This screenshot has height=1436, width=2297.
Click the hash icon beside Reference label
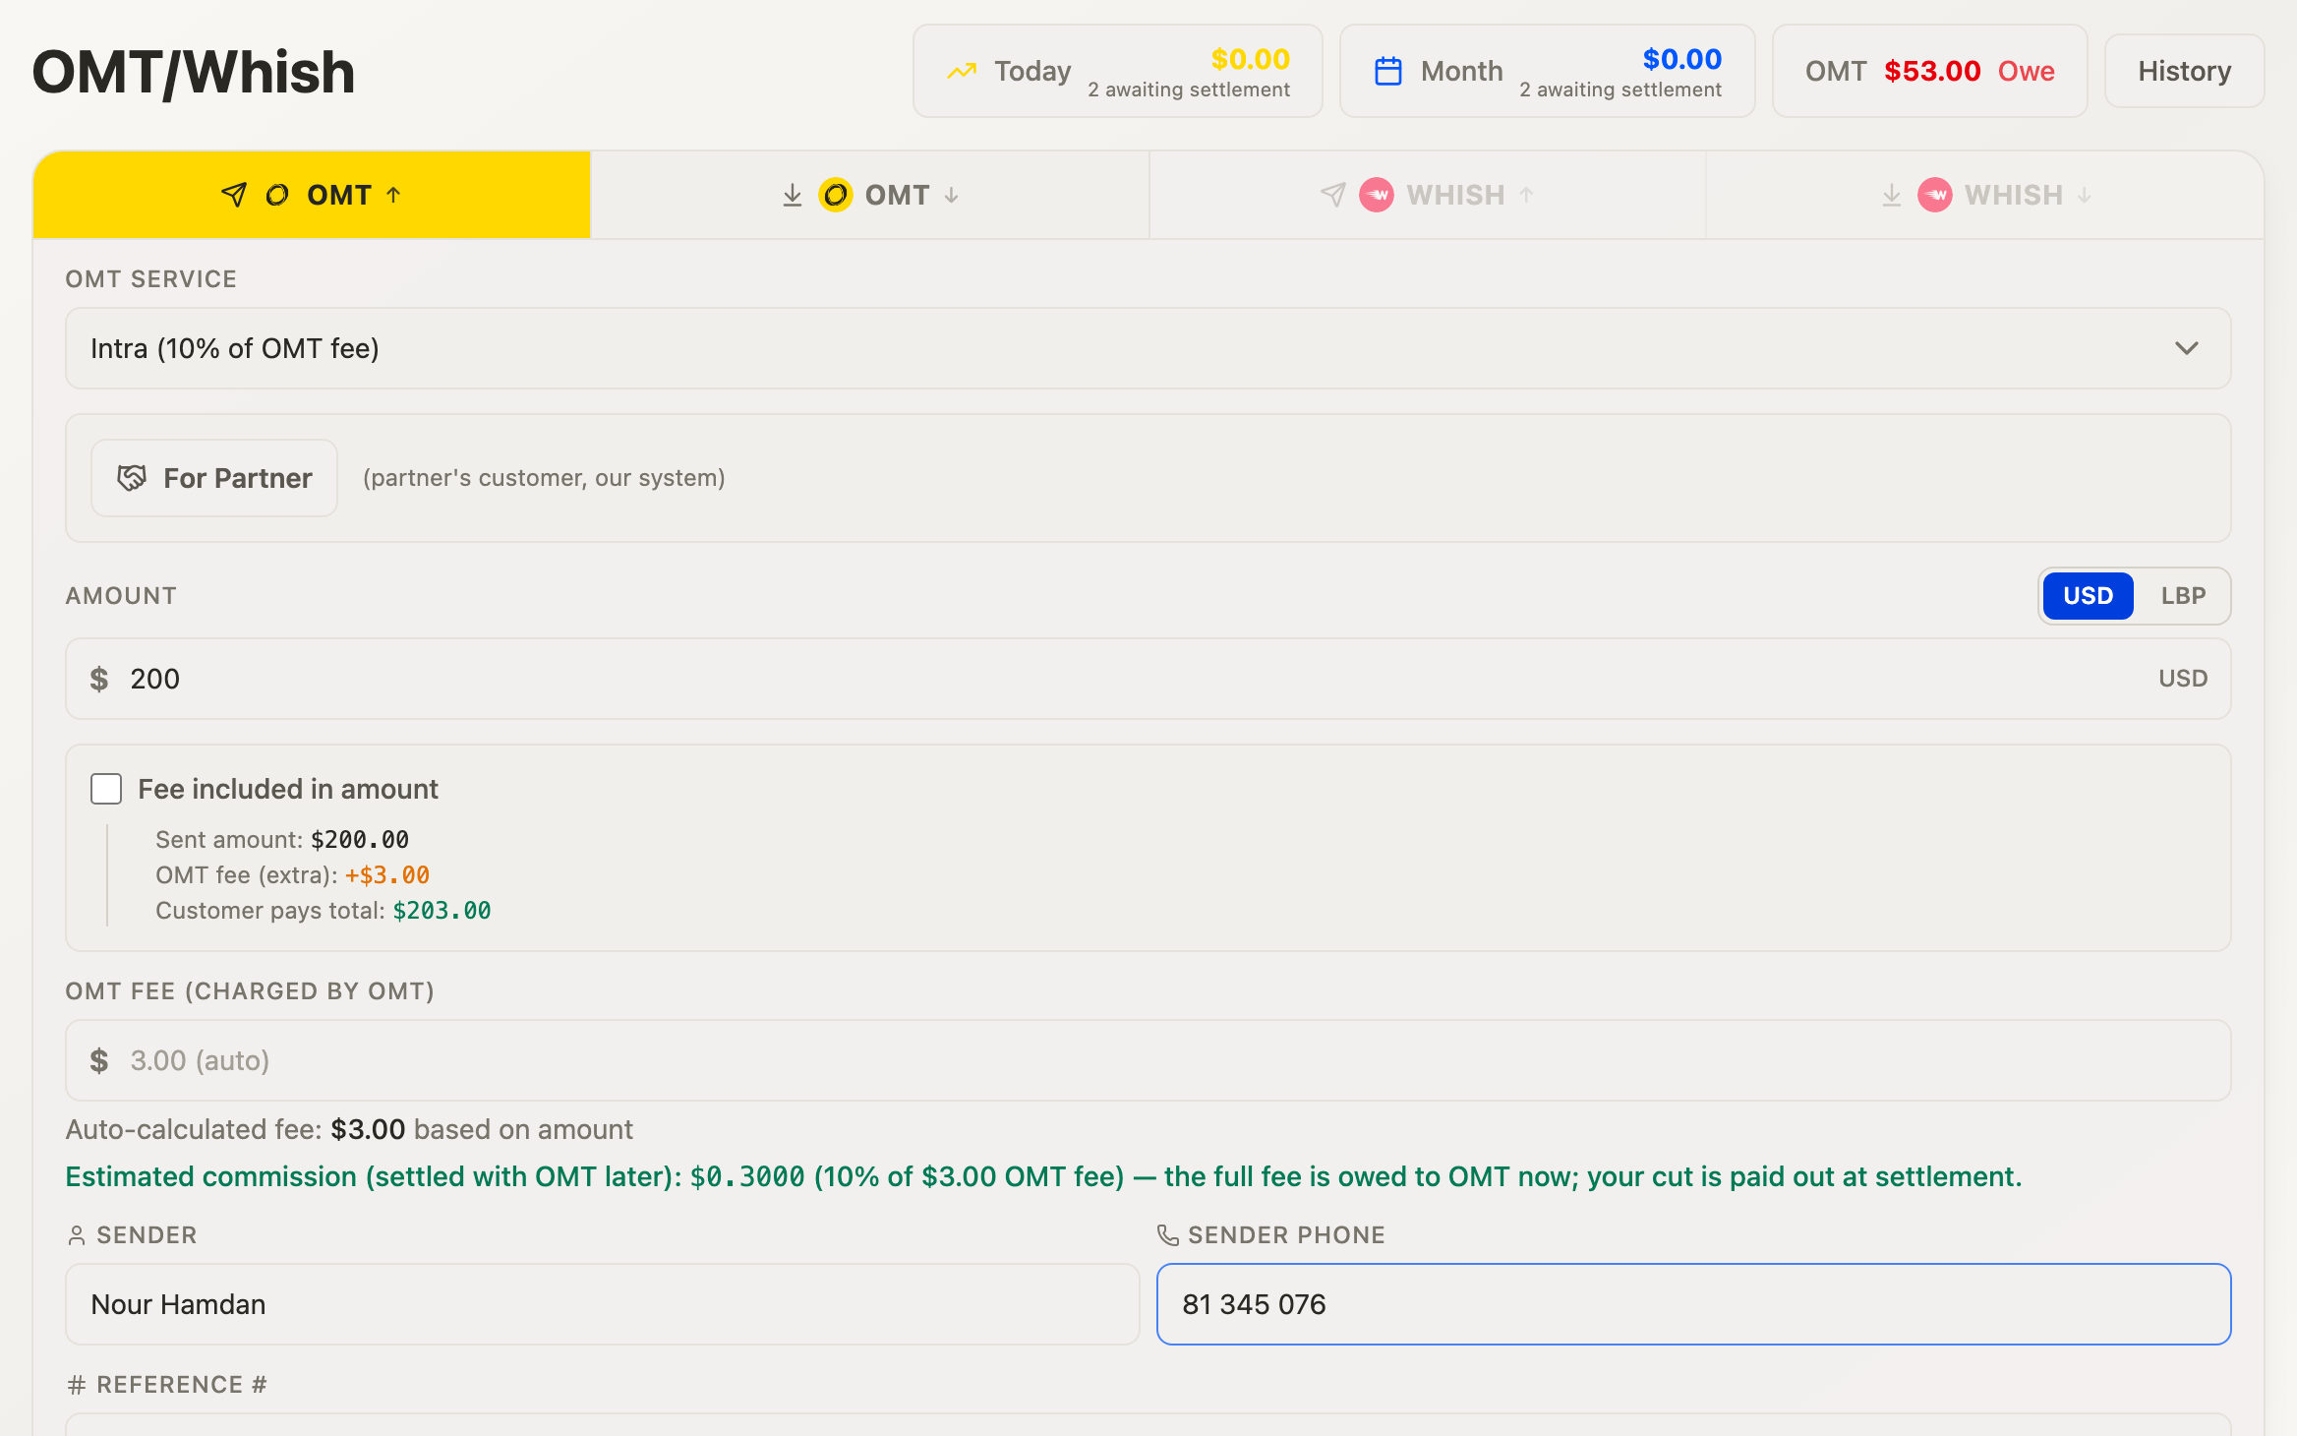[x=77, y=1385]
